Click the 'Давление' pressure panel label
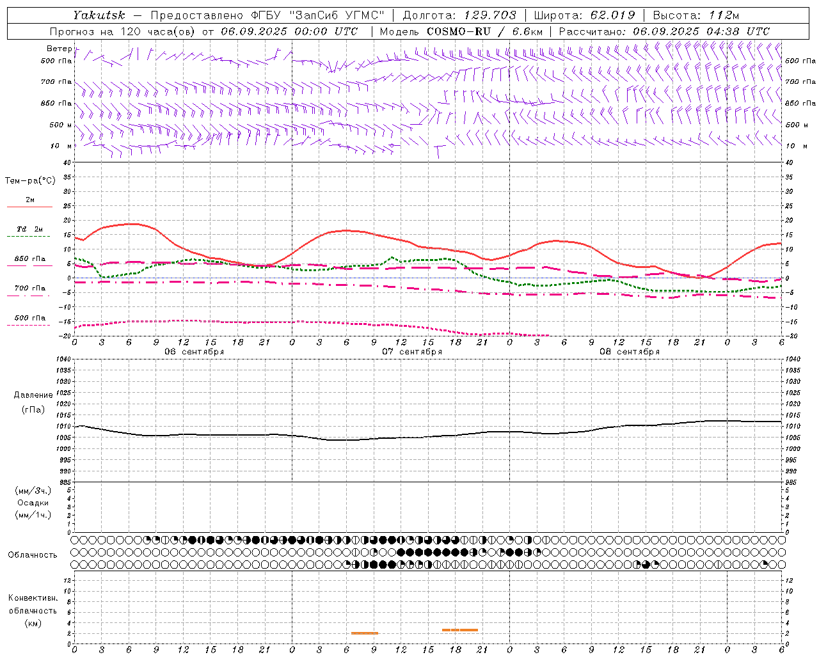 pyautogui.click(x=33, y=395)
